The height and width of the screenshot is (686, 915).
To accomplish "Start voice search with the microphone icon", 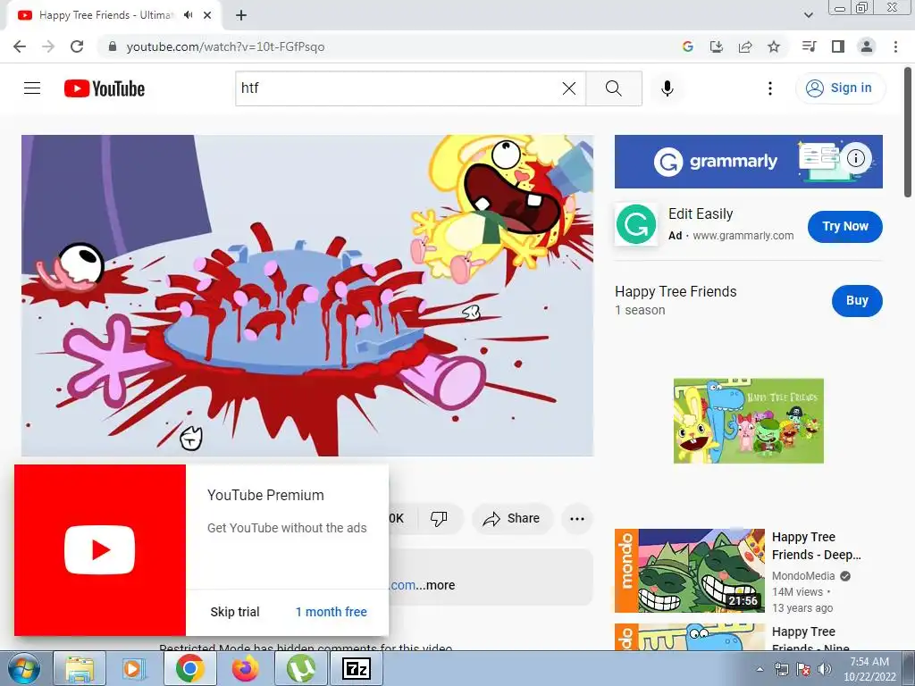I will pyautogui.click(x=667, y=88).
